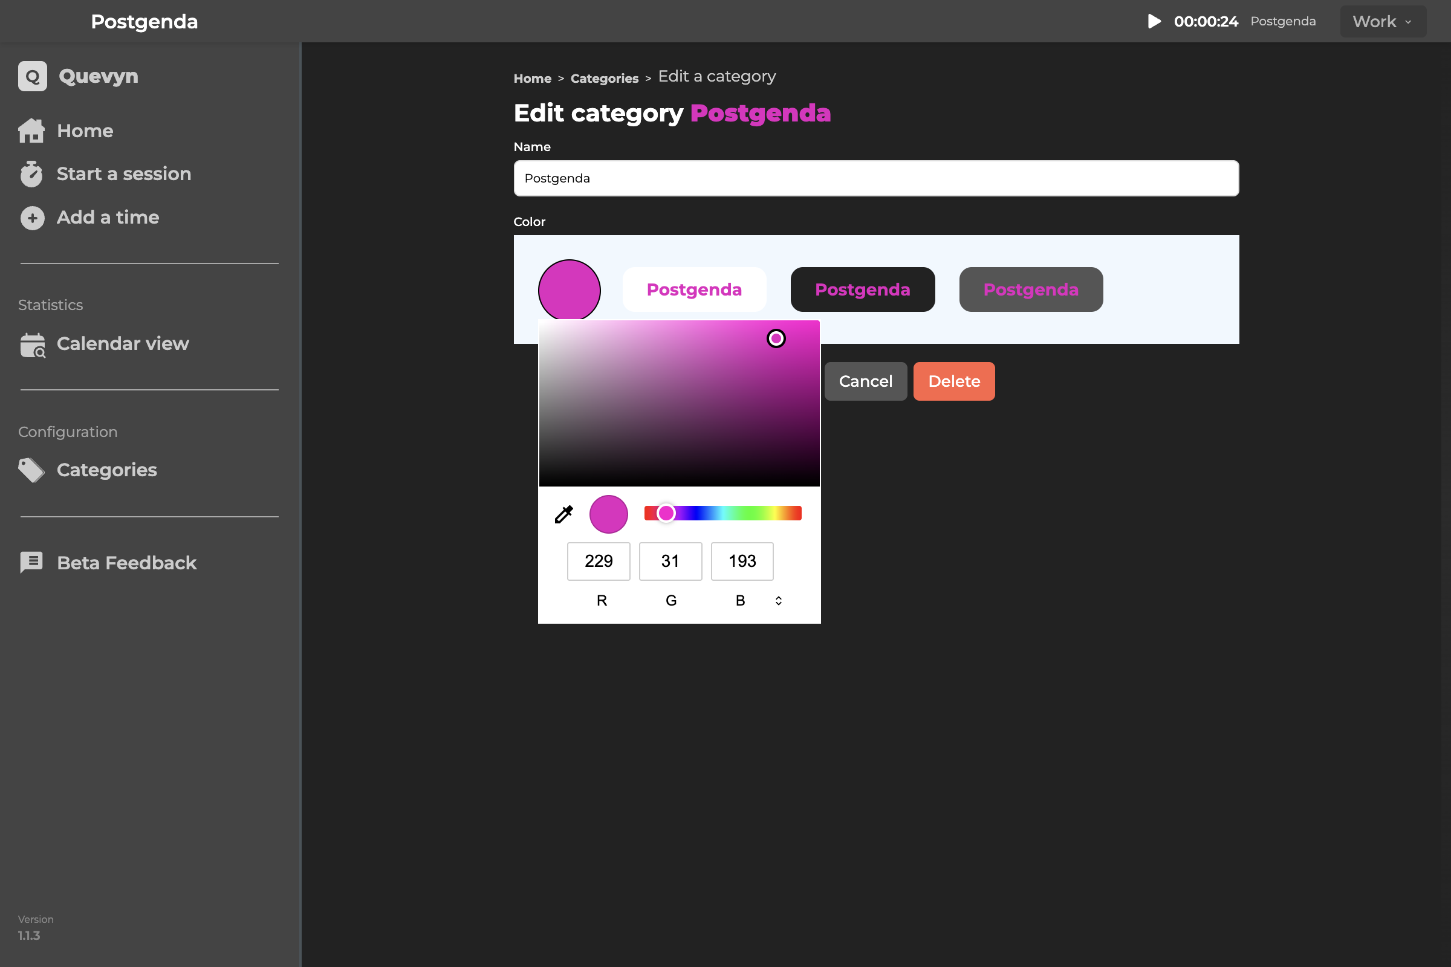Image resolution: width=1451 pixels, height=967 pixels.
Task: Click the hue slider thumb
Action: point(666,513)
